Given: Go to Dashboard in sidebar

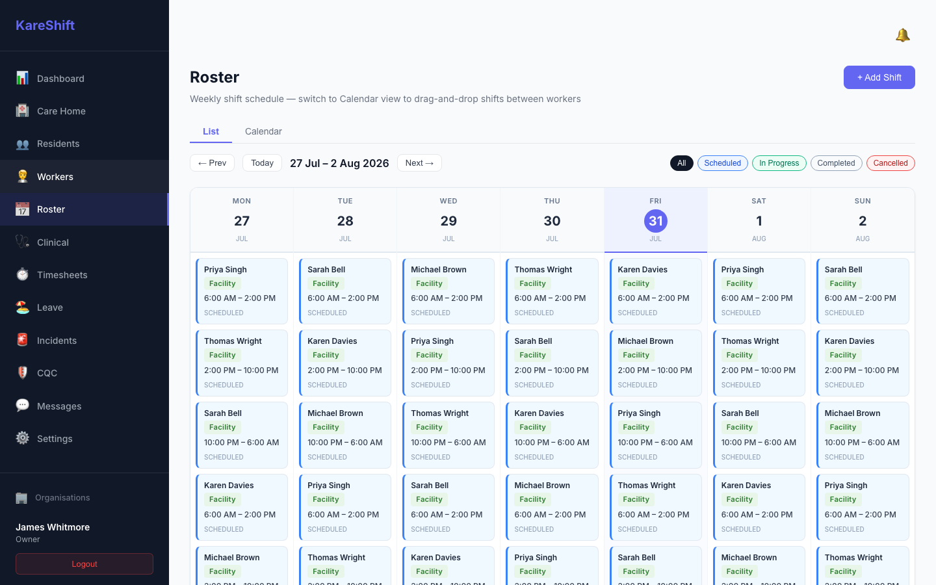Looking at the screenshot, I should [x=84, y=79].
